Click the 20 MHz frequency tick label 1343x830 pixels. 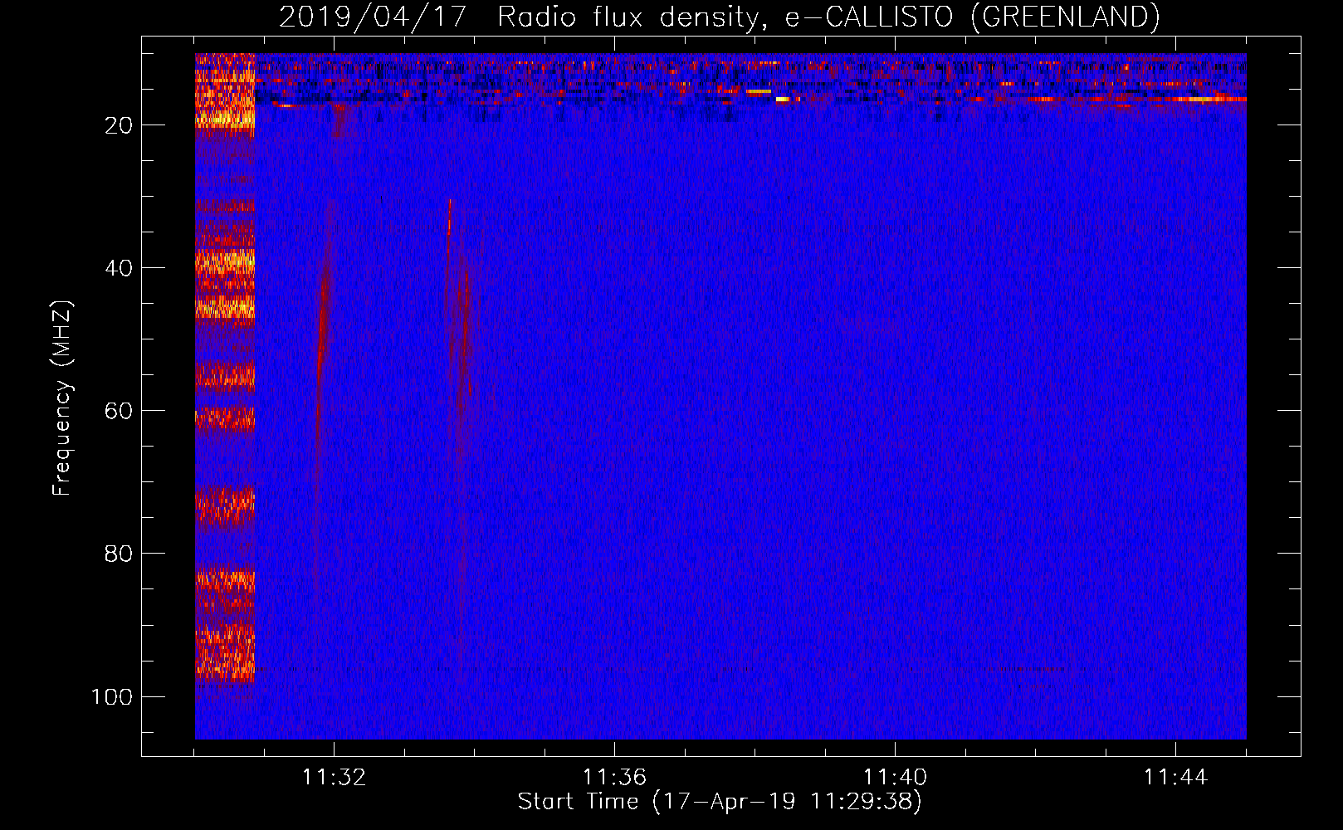119,125
